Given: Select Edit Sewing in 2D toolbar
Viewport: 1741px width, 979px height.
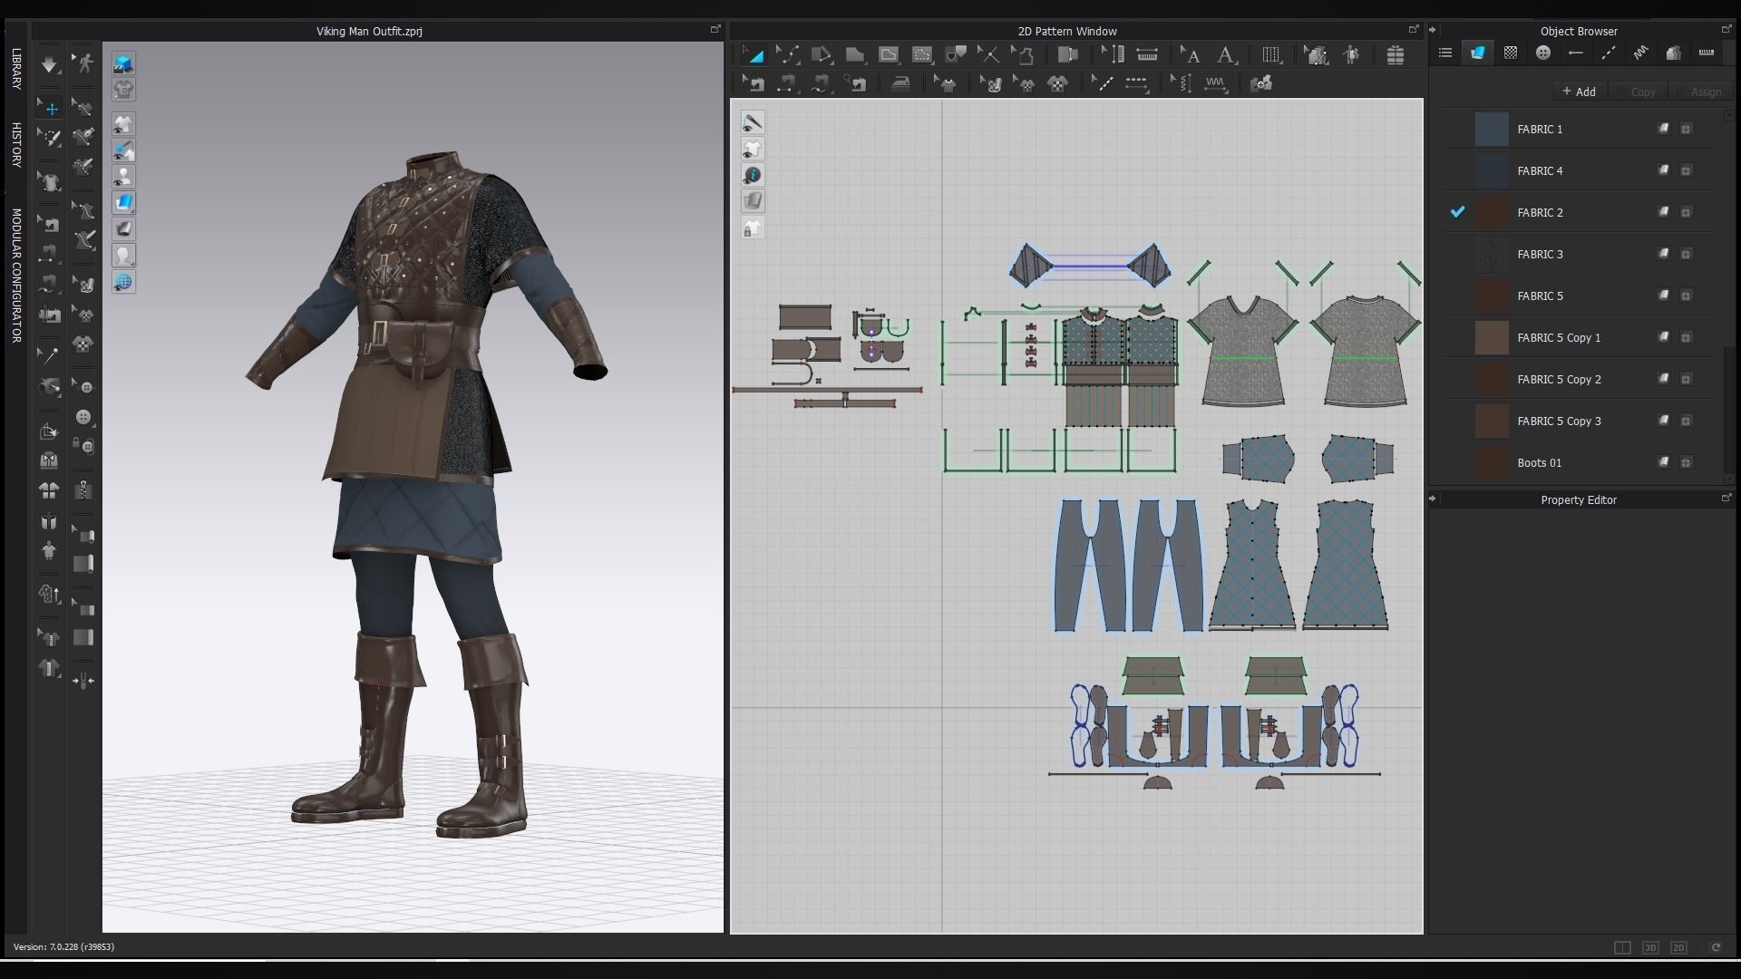Looking at the screenshot, I should pos(753,83).
